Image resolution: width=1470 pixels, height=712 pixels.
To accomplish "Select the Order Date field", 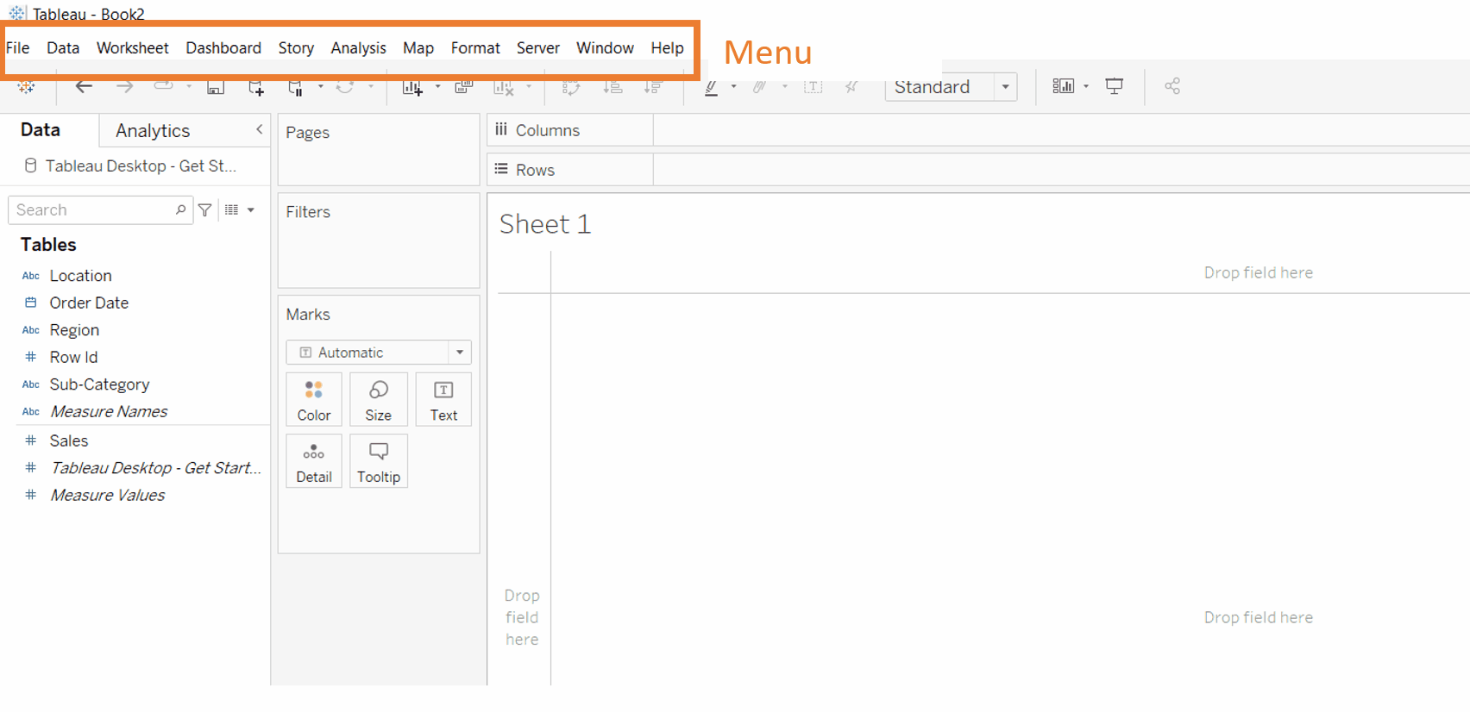I will click(89, 303).
